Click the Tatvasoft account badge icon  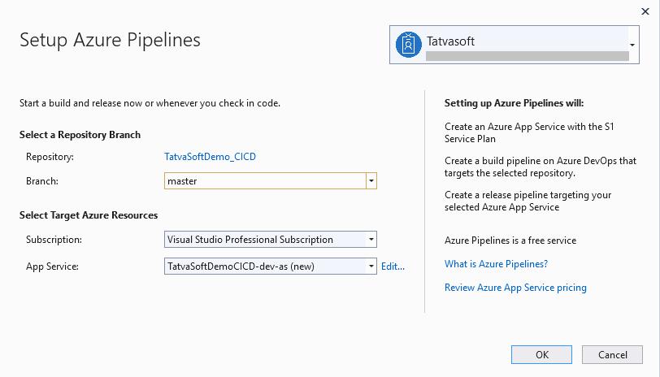pos(408,44)
